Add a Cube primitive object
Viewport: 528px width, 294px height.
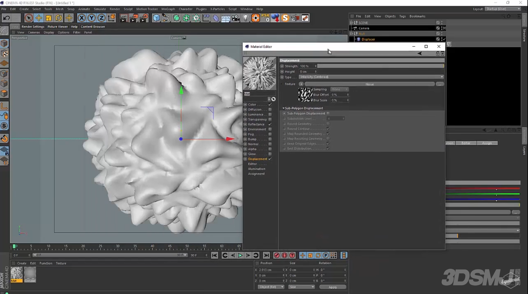[156, 18]
